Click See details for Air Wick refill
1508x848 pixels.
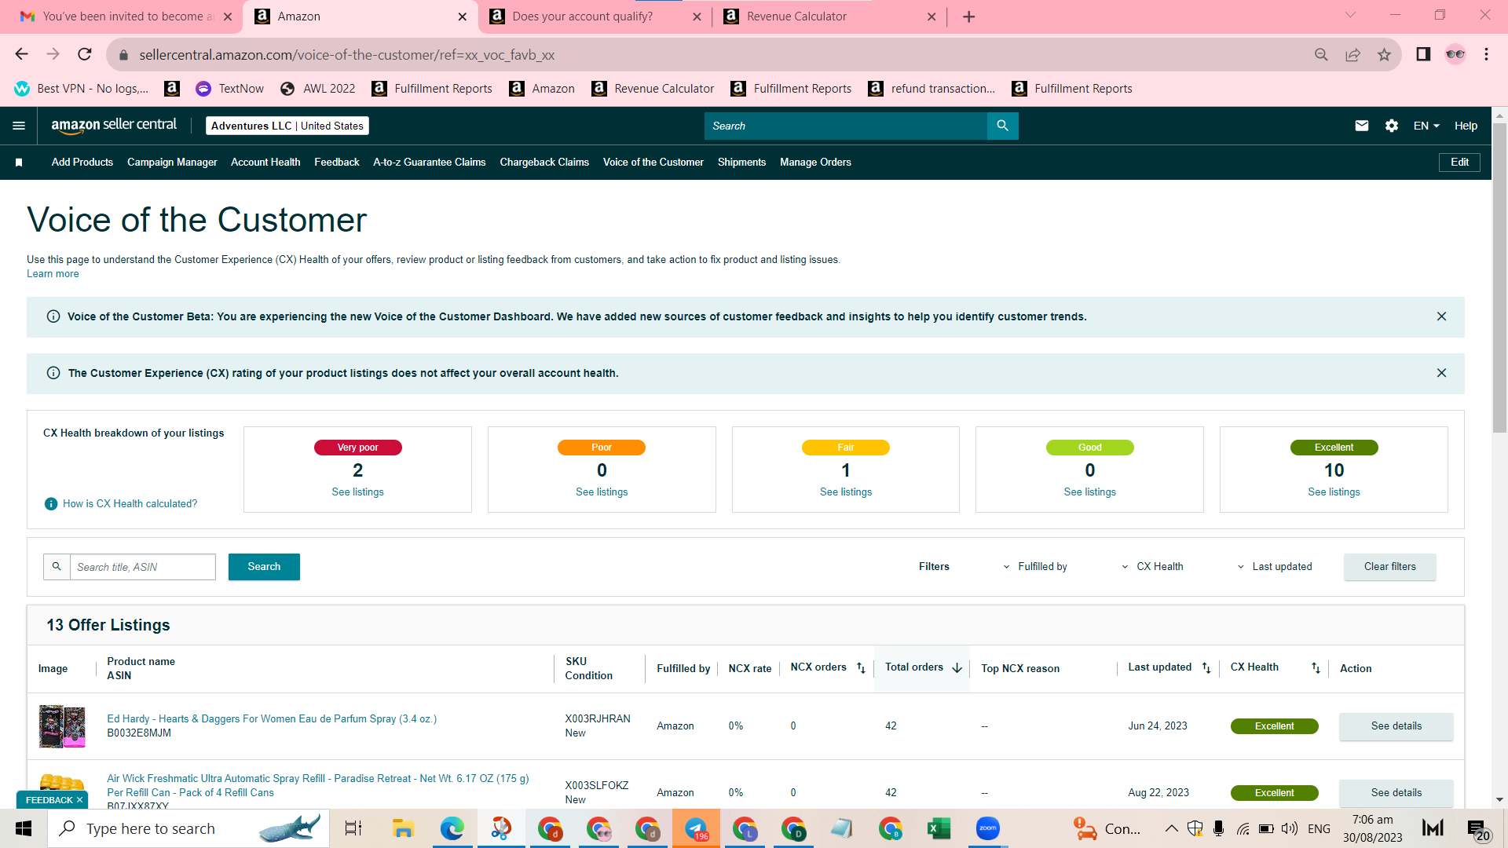point(1396,793)
